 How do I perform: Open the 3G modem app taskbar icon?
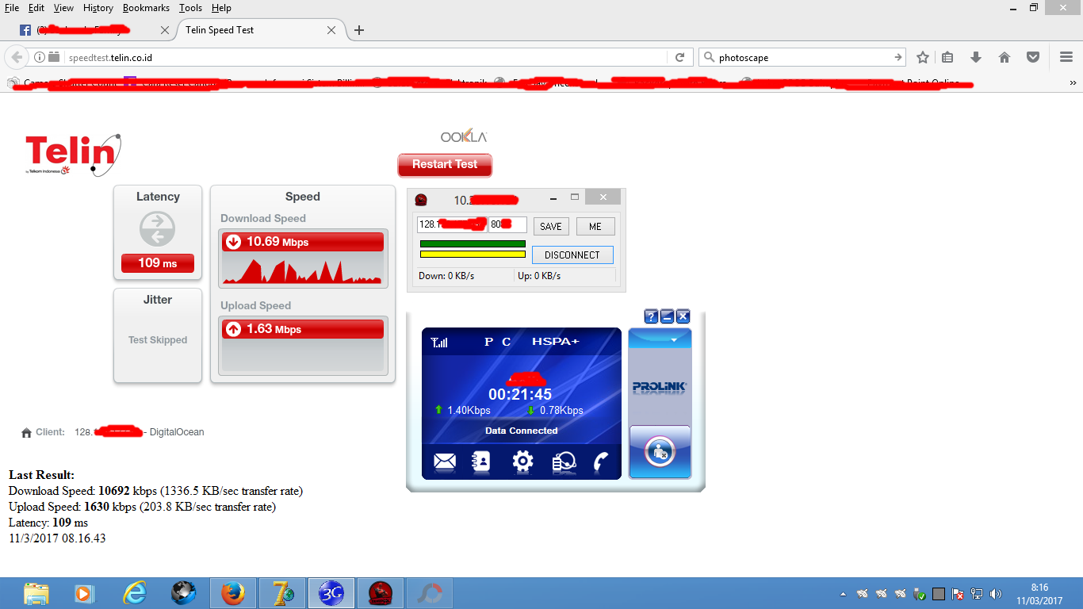tap(331, 593)
